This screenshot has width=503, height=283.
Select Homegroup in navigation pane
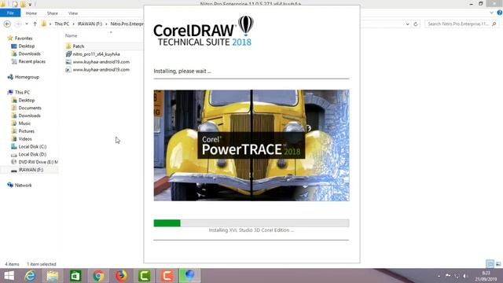[27, 77]
